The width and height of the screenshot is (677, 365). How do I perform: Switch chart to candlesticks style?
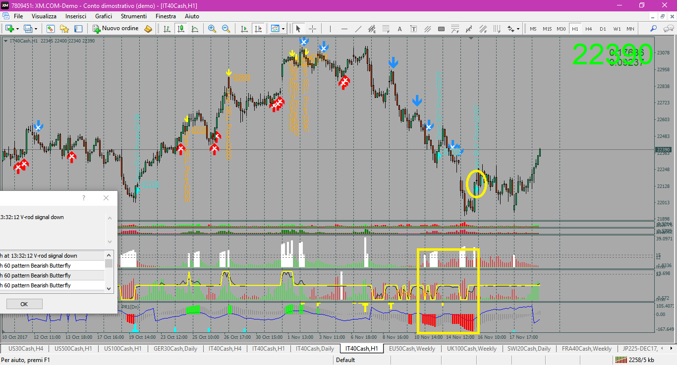[181, 29]
